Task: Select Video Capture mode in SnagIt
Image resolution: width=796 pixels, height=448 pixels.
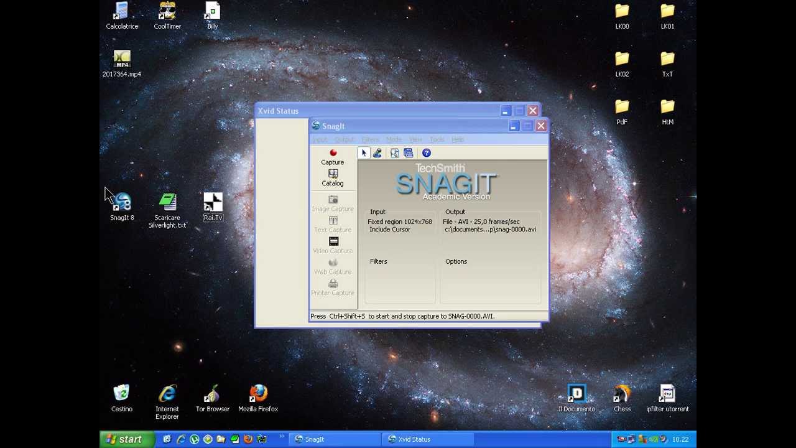Action: 333,246
